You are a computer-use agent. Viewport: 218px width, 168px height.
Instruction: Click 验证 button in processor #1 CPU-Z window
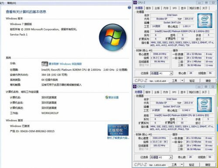pos(192,80)
